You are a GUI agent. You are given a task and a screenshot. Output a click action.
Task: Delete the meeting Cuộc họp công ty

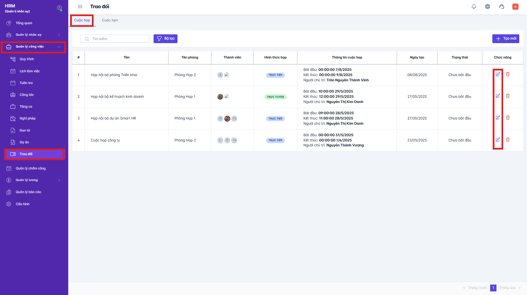tap(508, 140)
